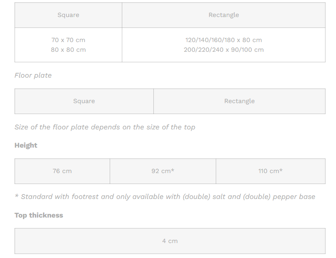Viewport: 336px width, 258px height.
Task: Select the 110 cm* height cell
Action: point(270,171)
